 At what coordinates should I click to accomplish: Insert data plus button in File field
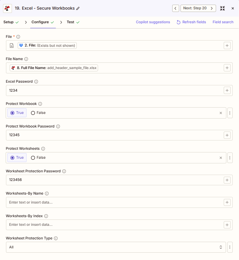227,45
